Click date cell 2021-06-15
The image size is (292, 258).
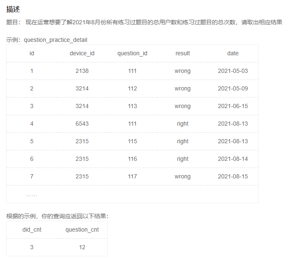point(233,106)
